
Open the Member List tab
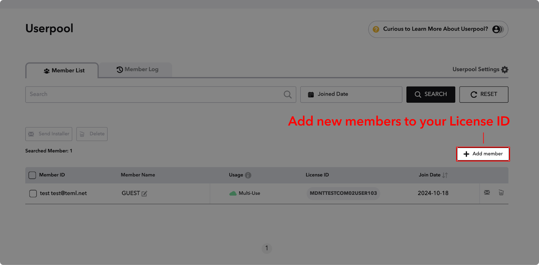coord(62,70)
